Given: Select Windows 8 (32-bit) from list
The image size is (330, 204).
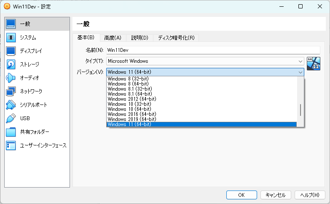Looking at the screenshot, I should point(201,79).
